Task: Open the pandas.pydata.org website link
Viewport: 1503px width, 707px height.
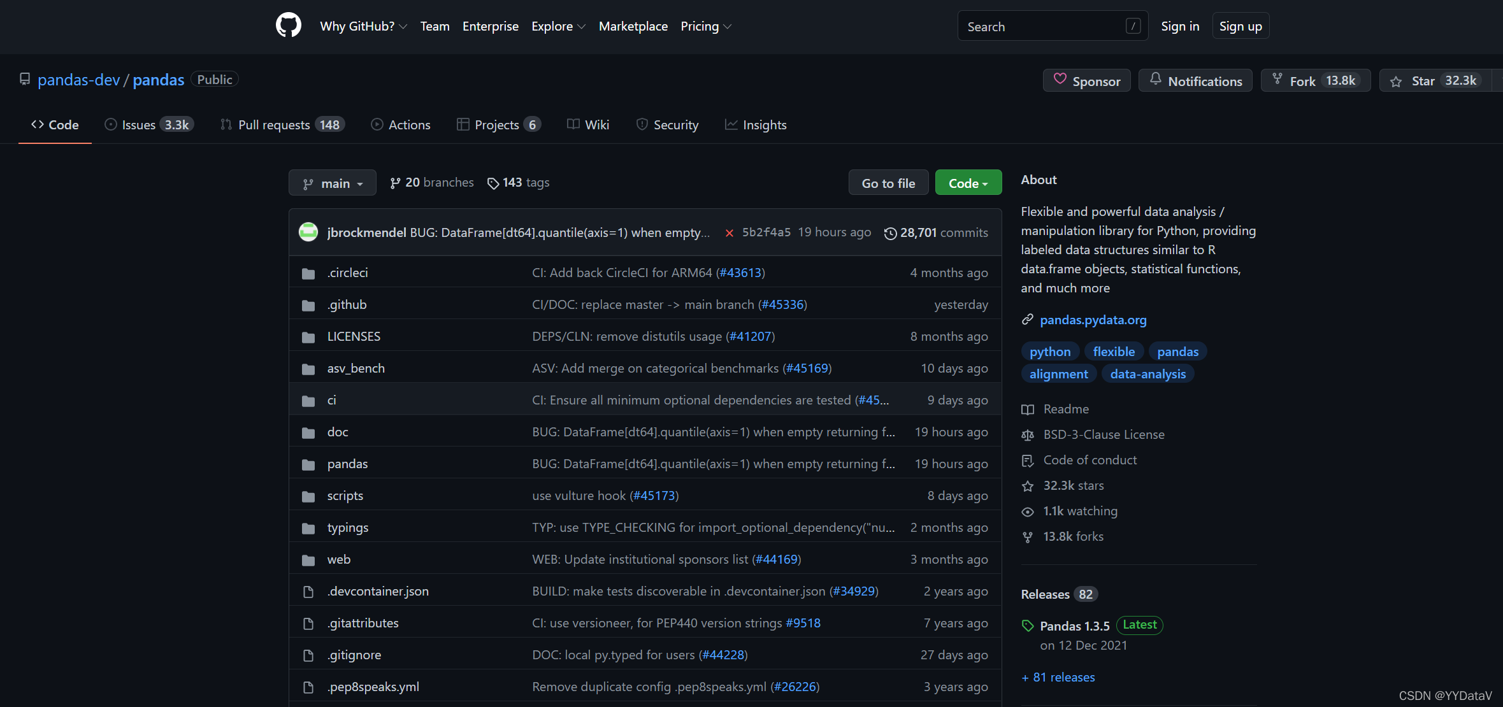Action: click(1093, 320)
